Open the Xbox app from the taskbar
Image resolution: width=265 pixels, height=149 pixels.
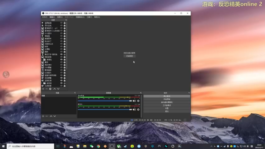tap(119, 146)
